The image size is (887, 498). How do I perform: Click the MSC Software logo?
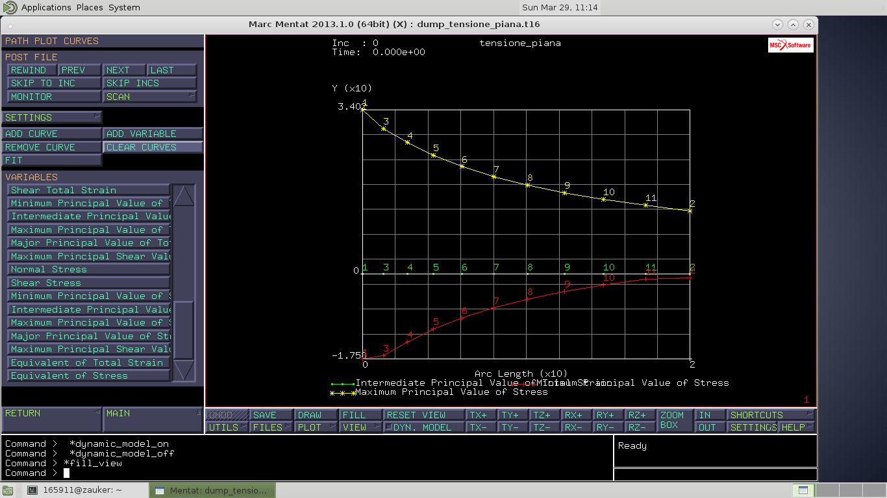790,45
